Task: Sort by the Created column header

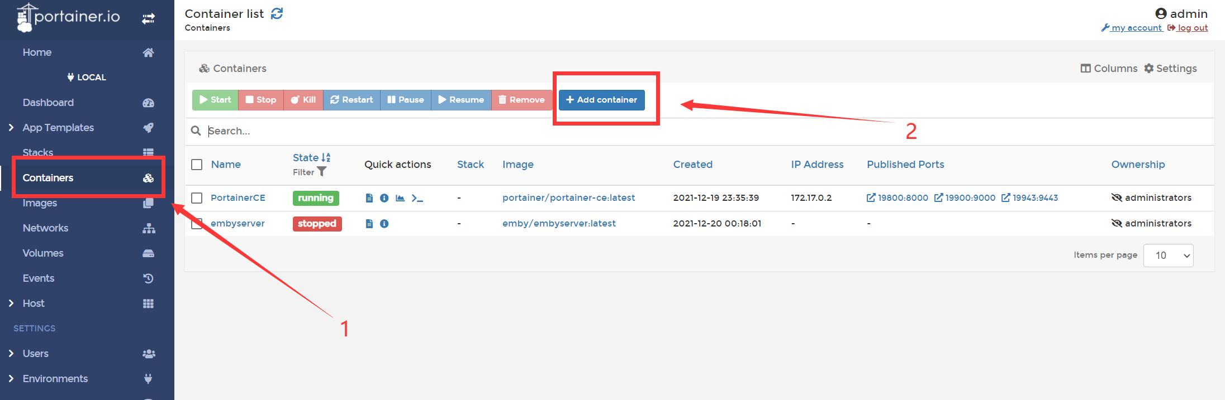Action: (693, 165)
